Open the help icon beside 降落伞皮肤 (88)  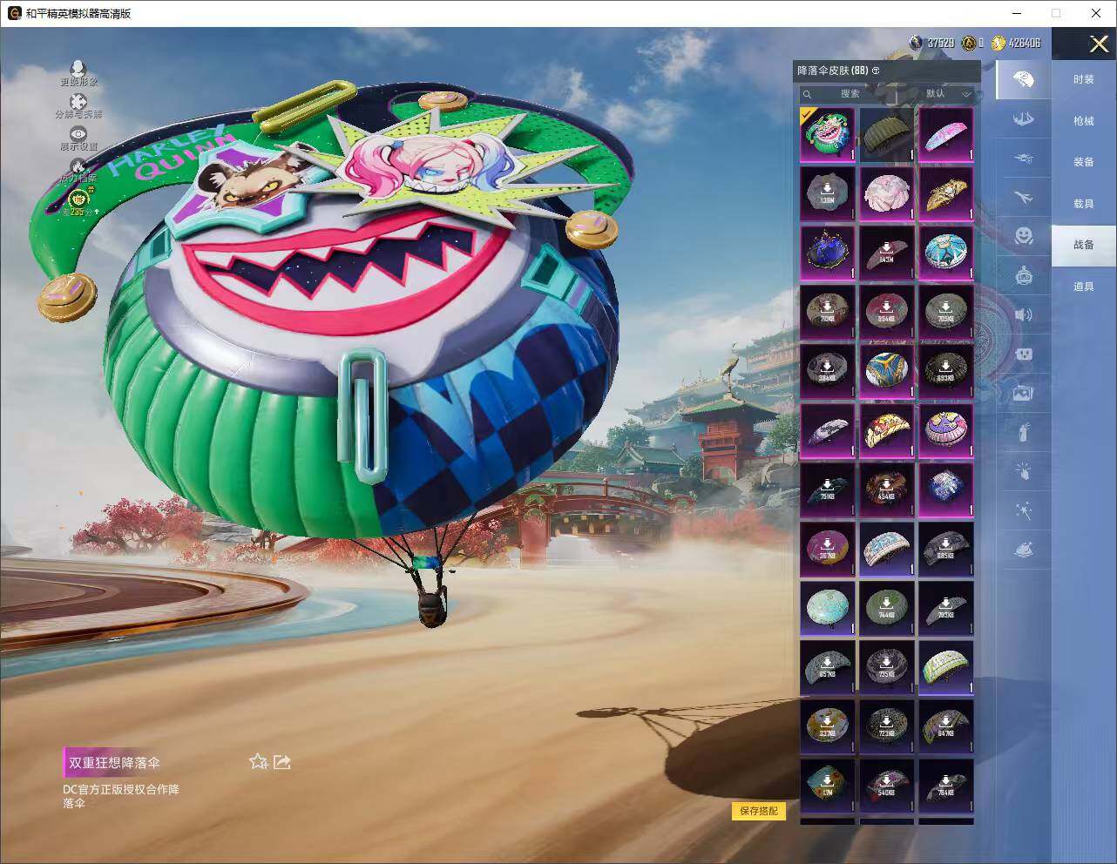click(x=876, y=71)
